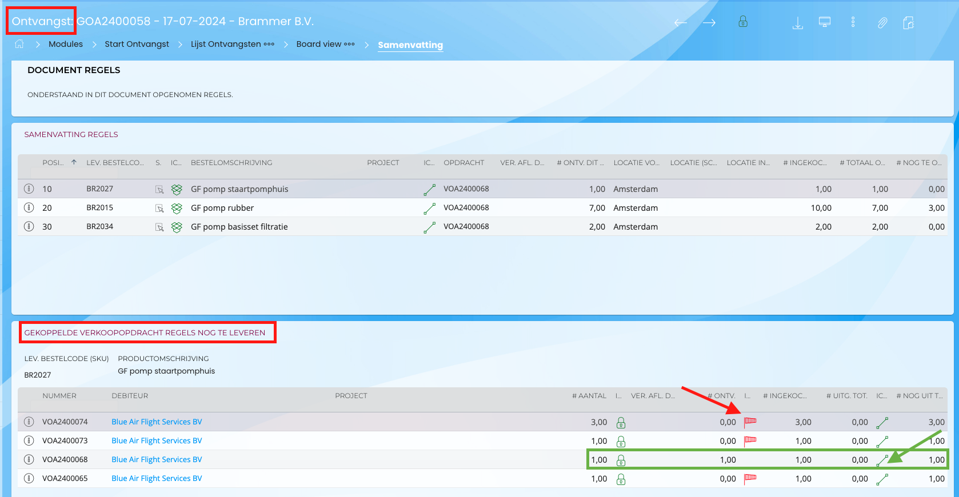The width and height of the screenshot is (959, 497).
Task: Select the GF pomp basisset filtratie cell
Action: pos(239,227)
